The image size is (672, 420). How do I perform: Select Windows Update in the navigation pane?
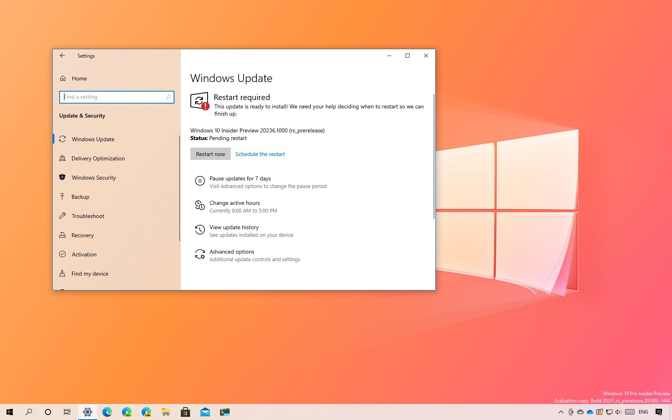point(93,139)
